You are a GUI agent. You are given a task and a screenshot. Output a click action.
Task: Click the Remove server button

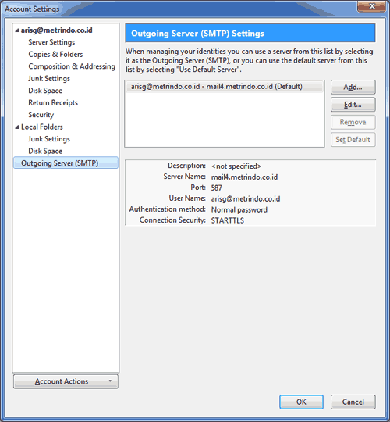click(353, 122)
